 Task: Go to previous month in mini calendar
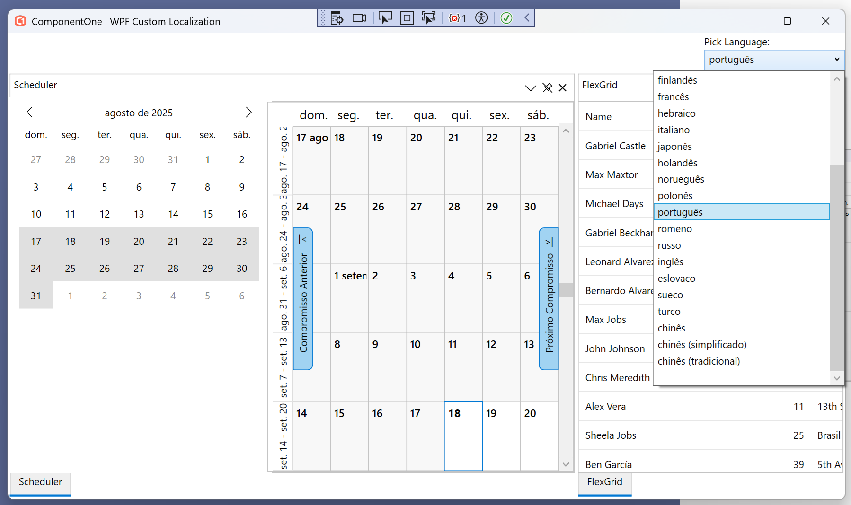(x=30, y=113)
